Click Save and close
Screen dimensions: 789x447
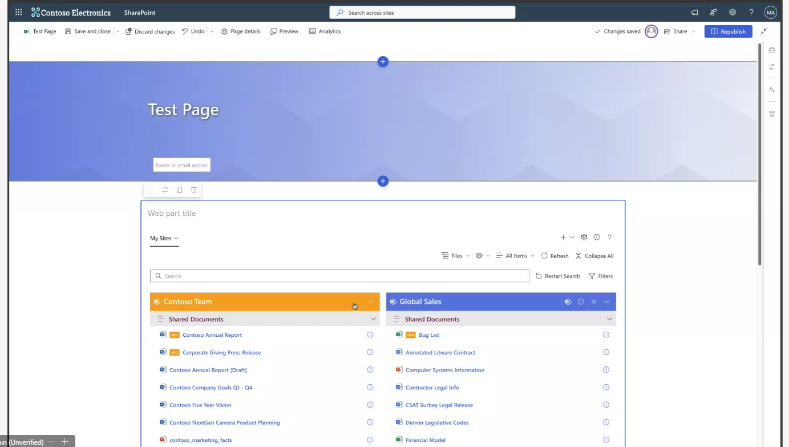(x=88, y=31)
